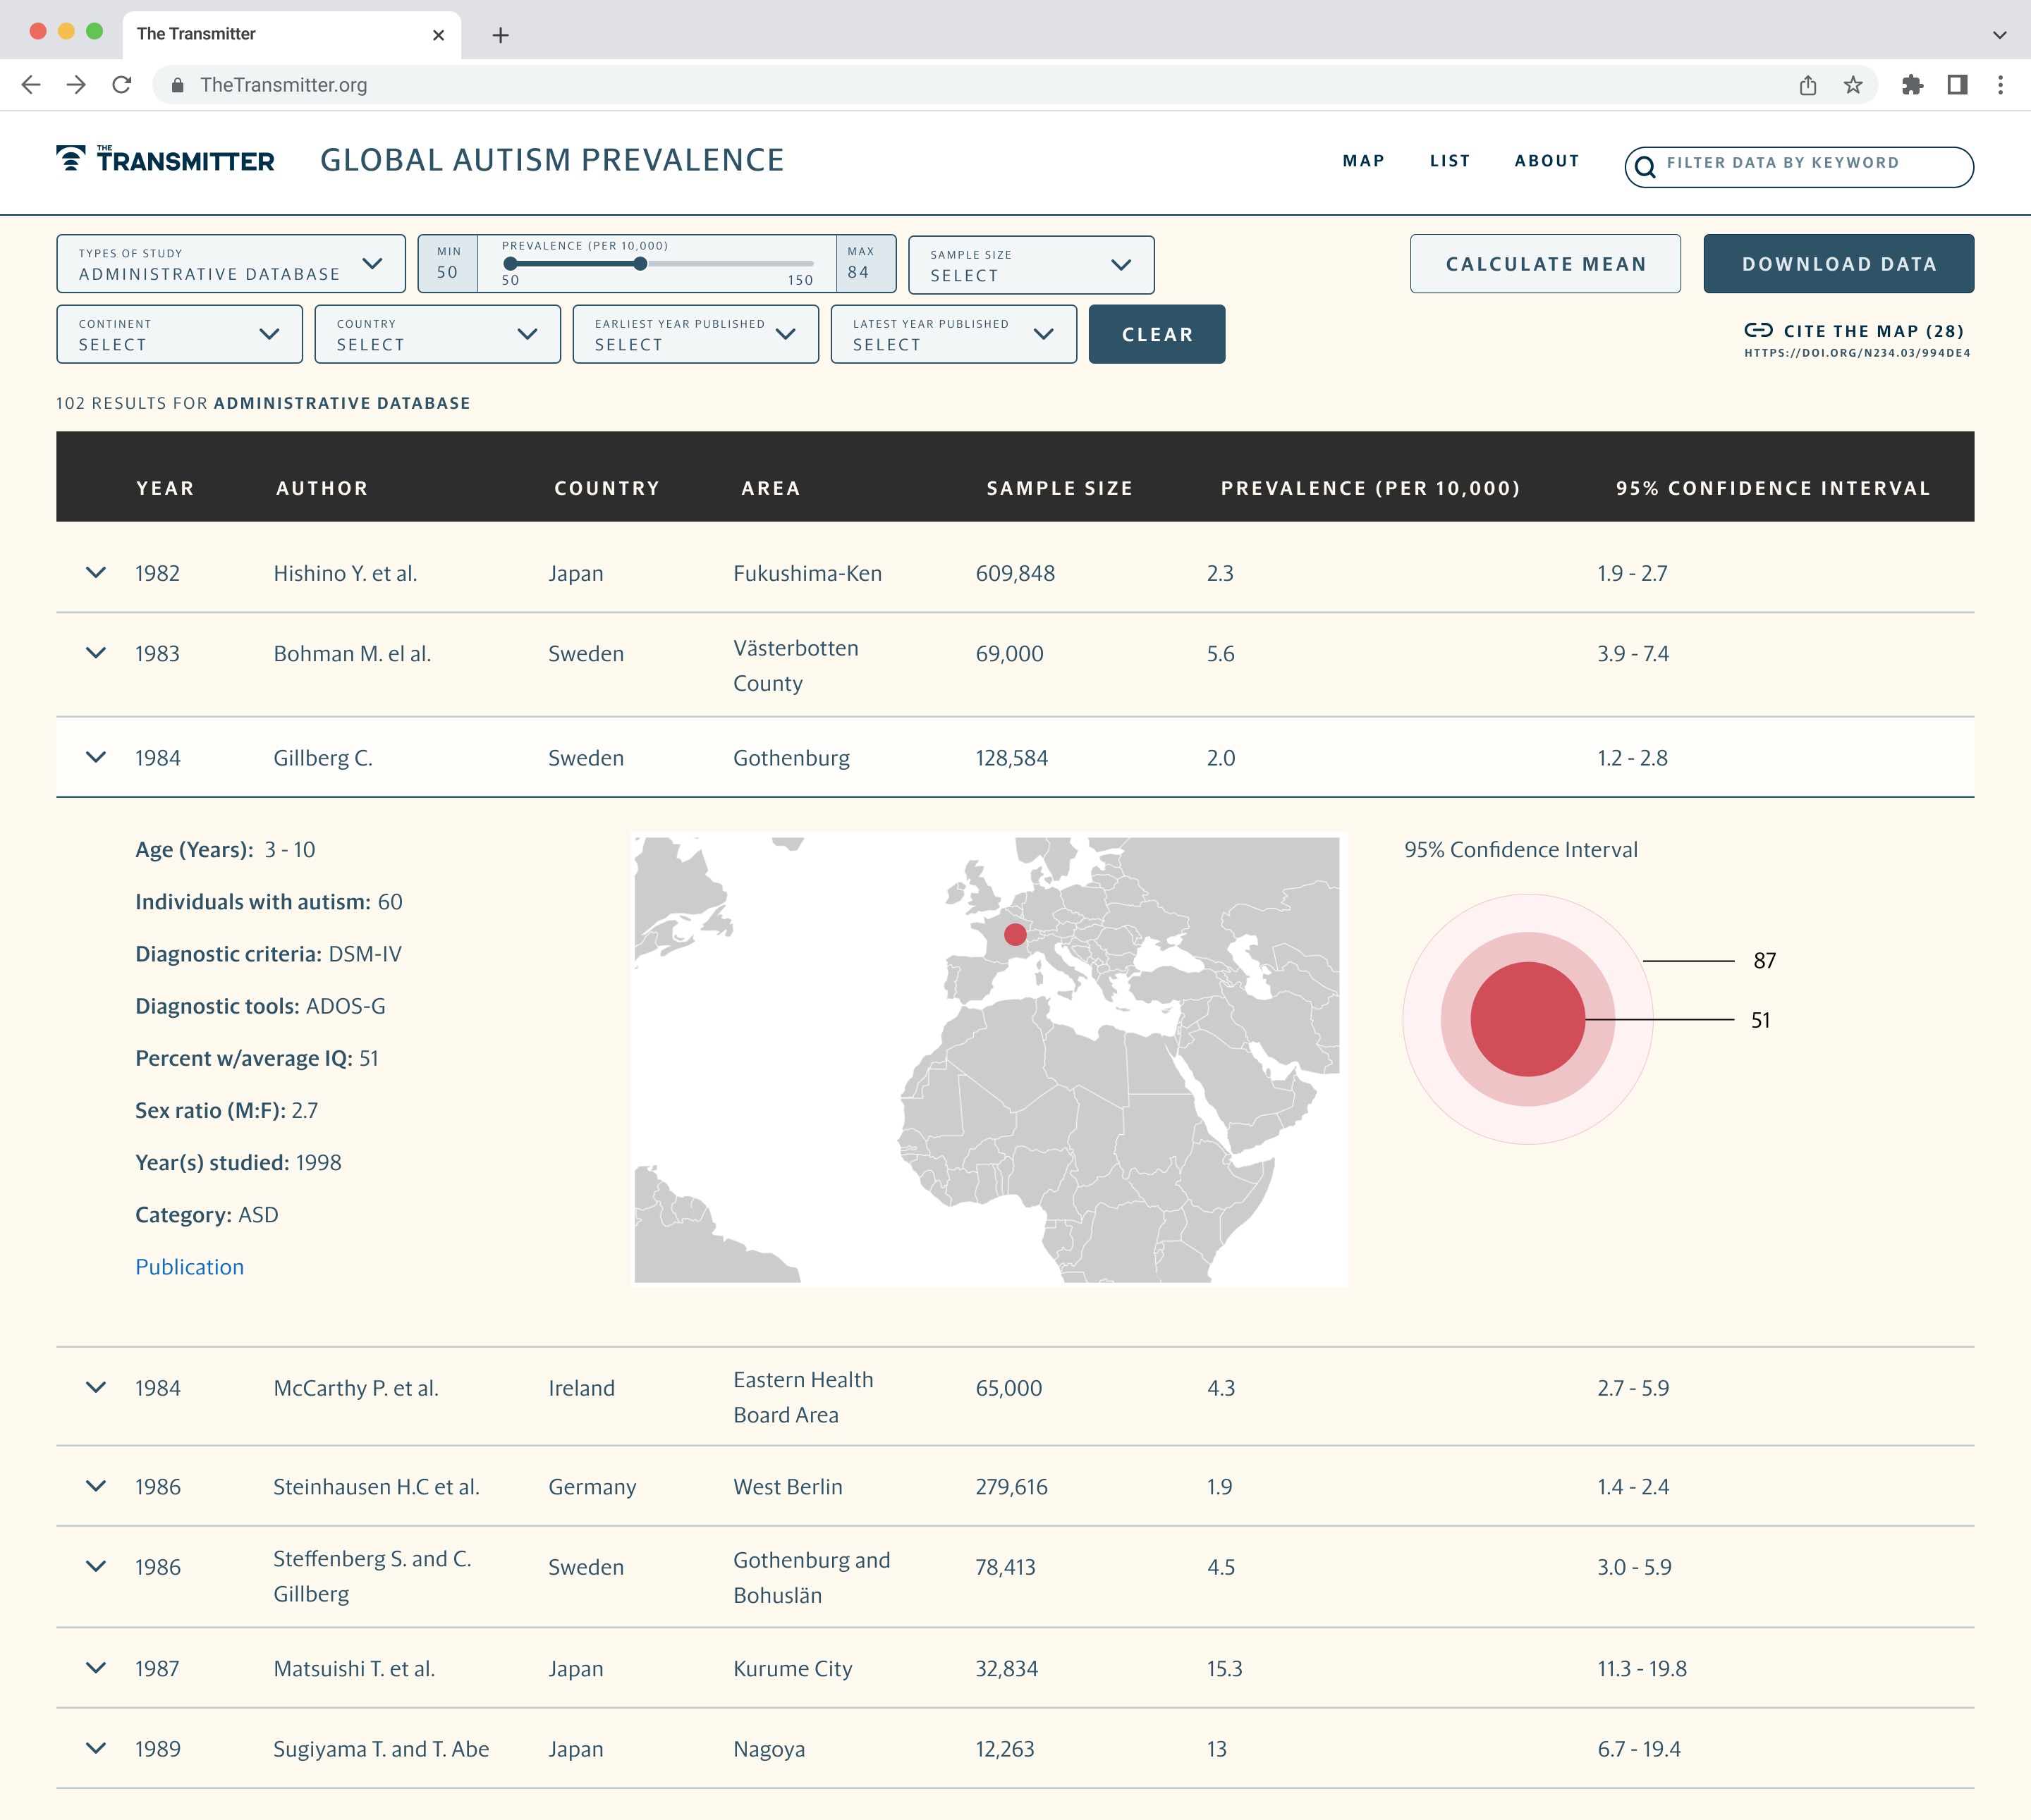Open the browser extensions puzzle icon
The width and height of the screenshot is (2031, 1820).
[1913, 85]
